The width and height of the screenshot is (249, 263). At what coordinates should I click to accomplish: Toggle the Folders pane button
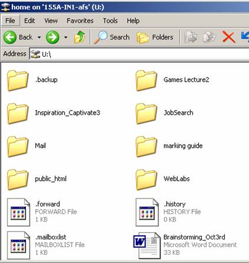[x=155, y=37]
